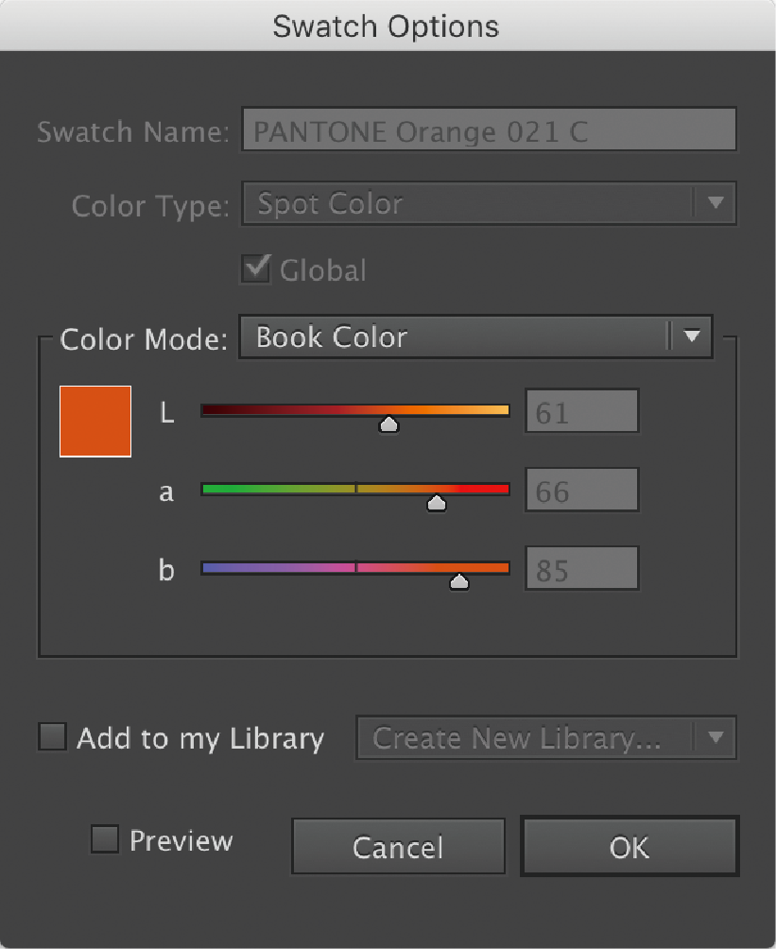Enable Add to my Library checkbox
The width and height of the screenshot is (776, 949).
[52, 736]
